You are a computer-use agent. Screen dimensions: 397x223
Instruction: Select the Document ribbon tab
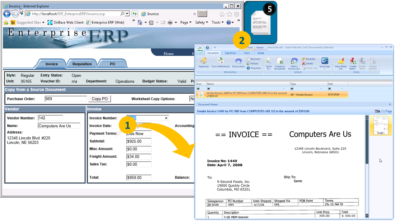tap(213, 53)
